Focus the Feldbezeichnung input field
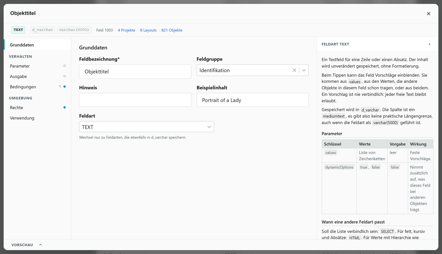Viewport: 442px width, 254px height. tap(135, 72)
